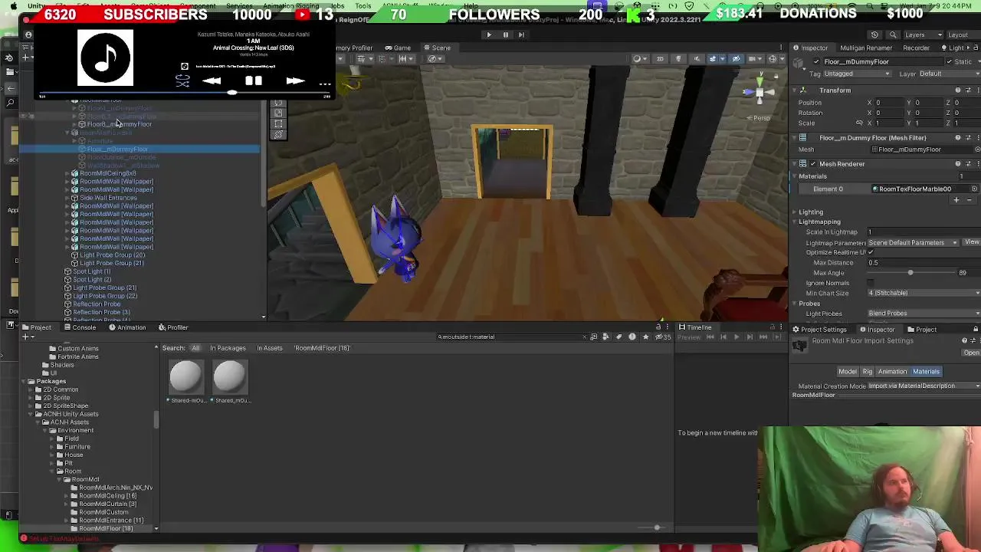Open Layout dropdown in top toolbar
This screenshot has height=552, width=981.
pyautogui.click(x=962, y=34)
